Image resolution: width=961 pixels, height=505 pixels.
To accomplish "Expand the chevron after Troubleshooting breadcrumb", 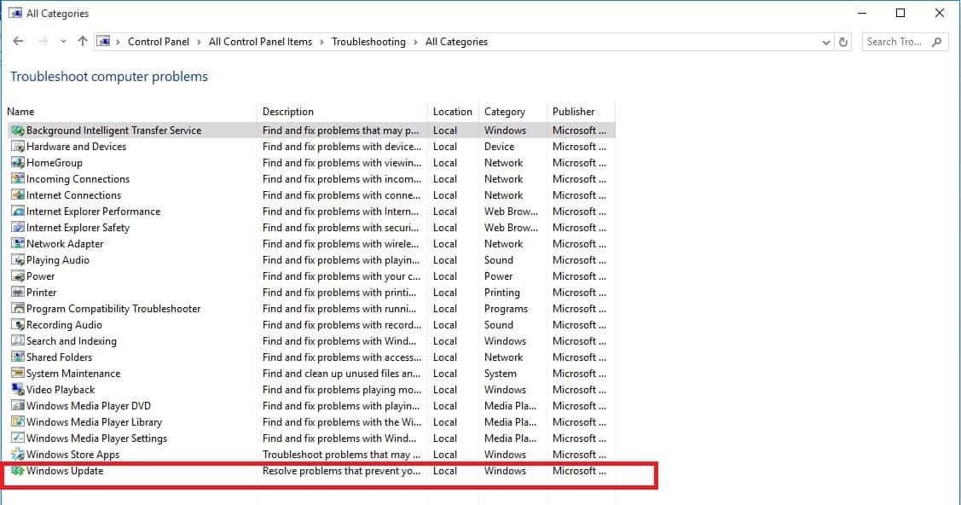I will (x=415, y=43).
